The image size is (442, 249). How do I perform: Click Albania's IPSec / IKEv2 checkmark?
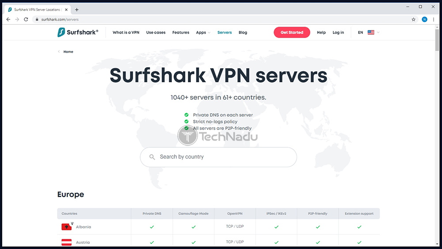click(x=276, y=227)
